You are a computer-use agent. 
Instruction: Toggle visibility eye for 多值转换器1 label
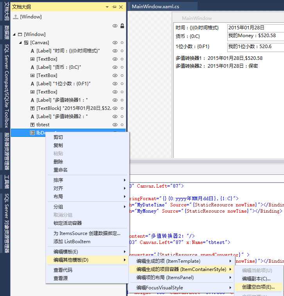115,100
